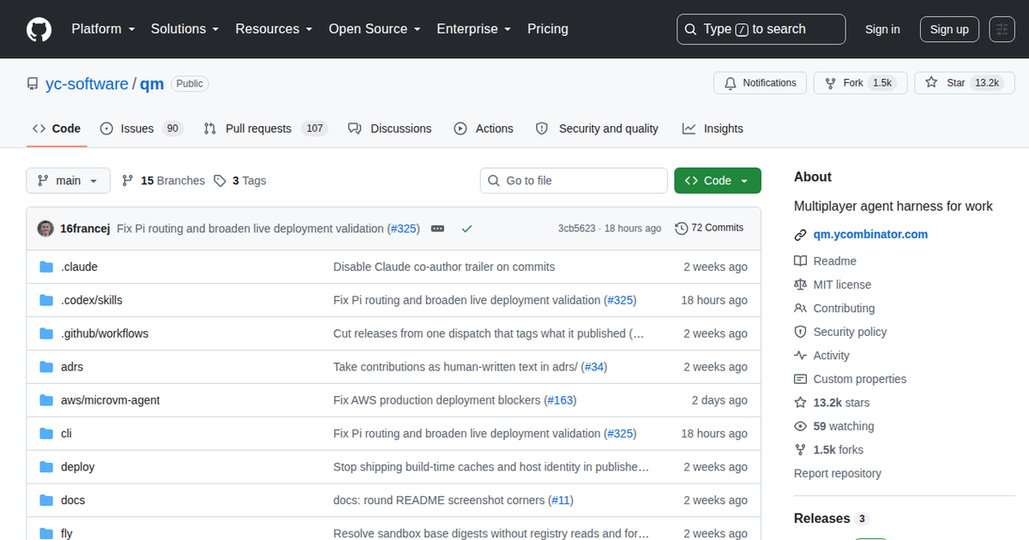This screenshot has height=540, width=1029.
Task: Sign in to GitHub
Action: (x=882, y=29)
